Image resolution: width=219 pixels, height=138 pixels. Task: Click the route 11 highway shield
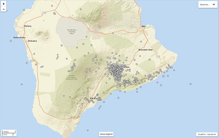80,115
